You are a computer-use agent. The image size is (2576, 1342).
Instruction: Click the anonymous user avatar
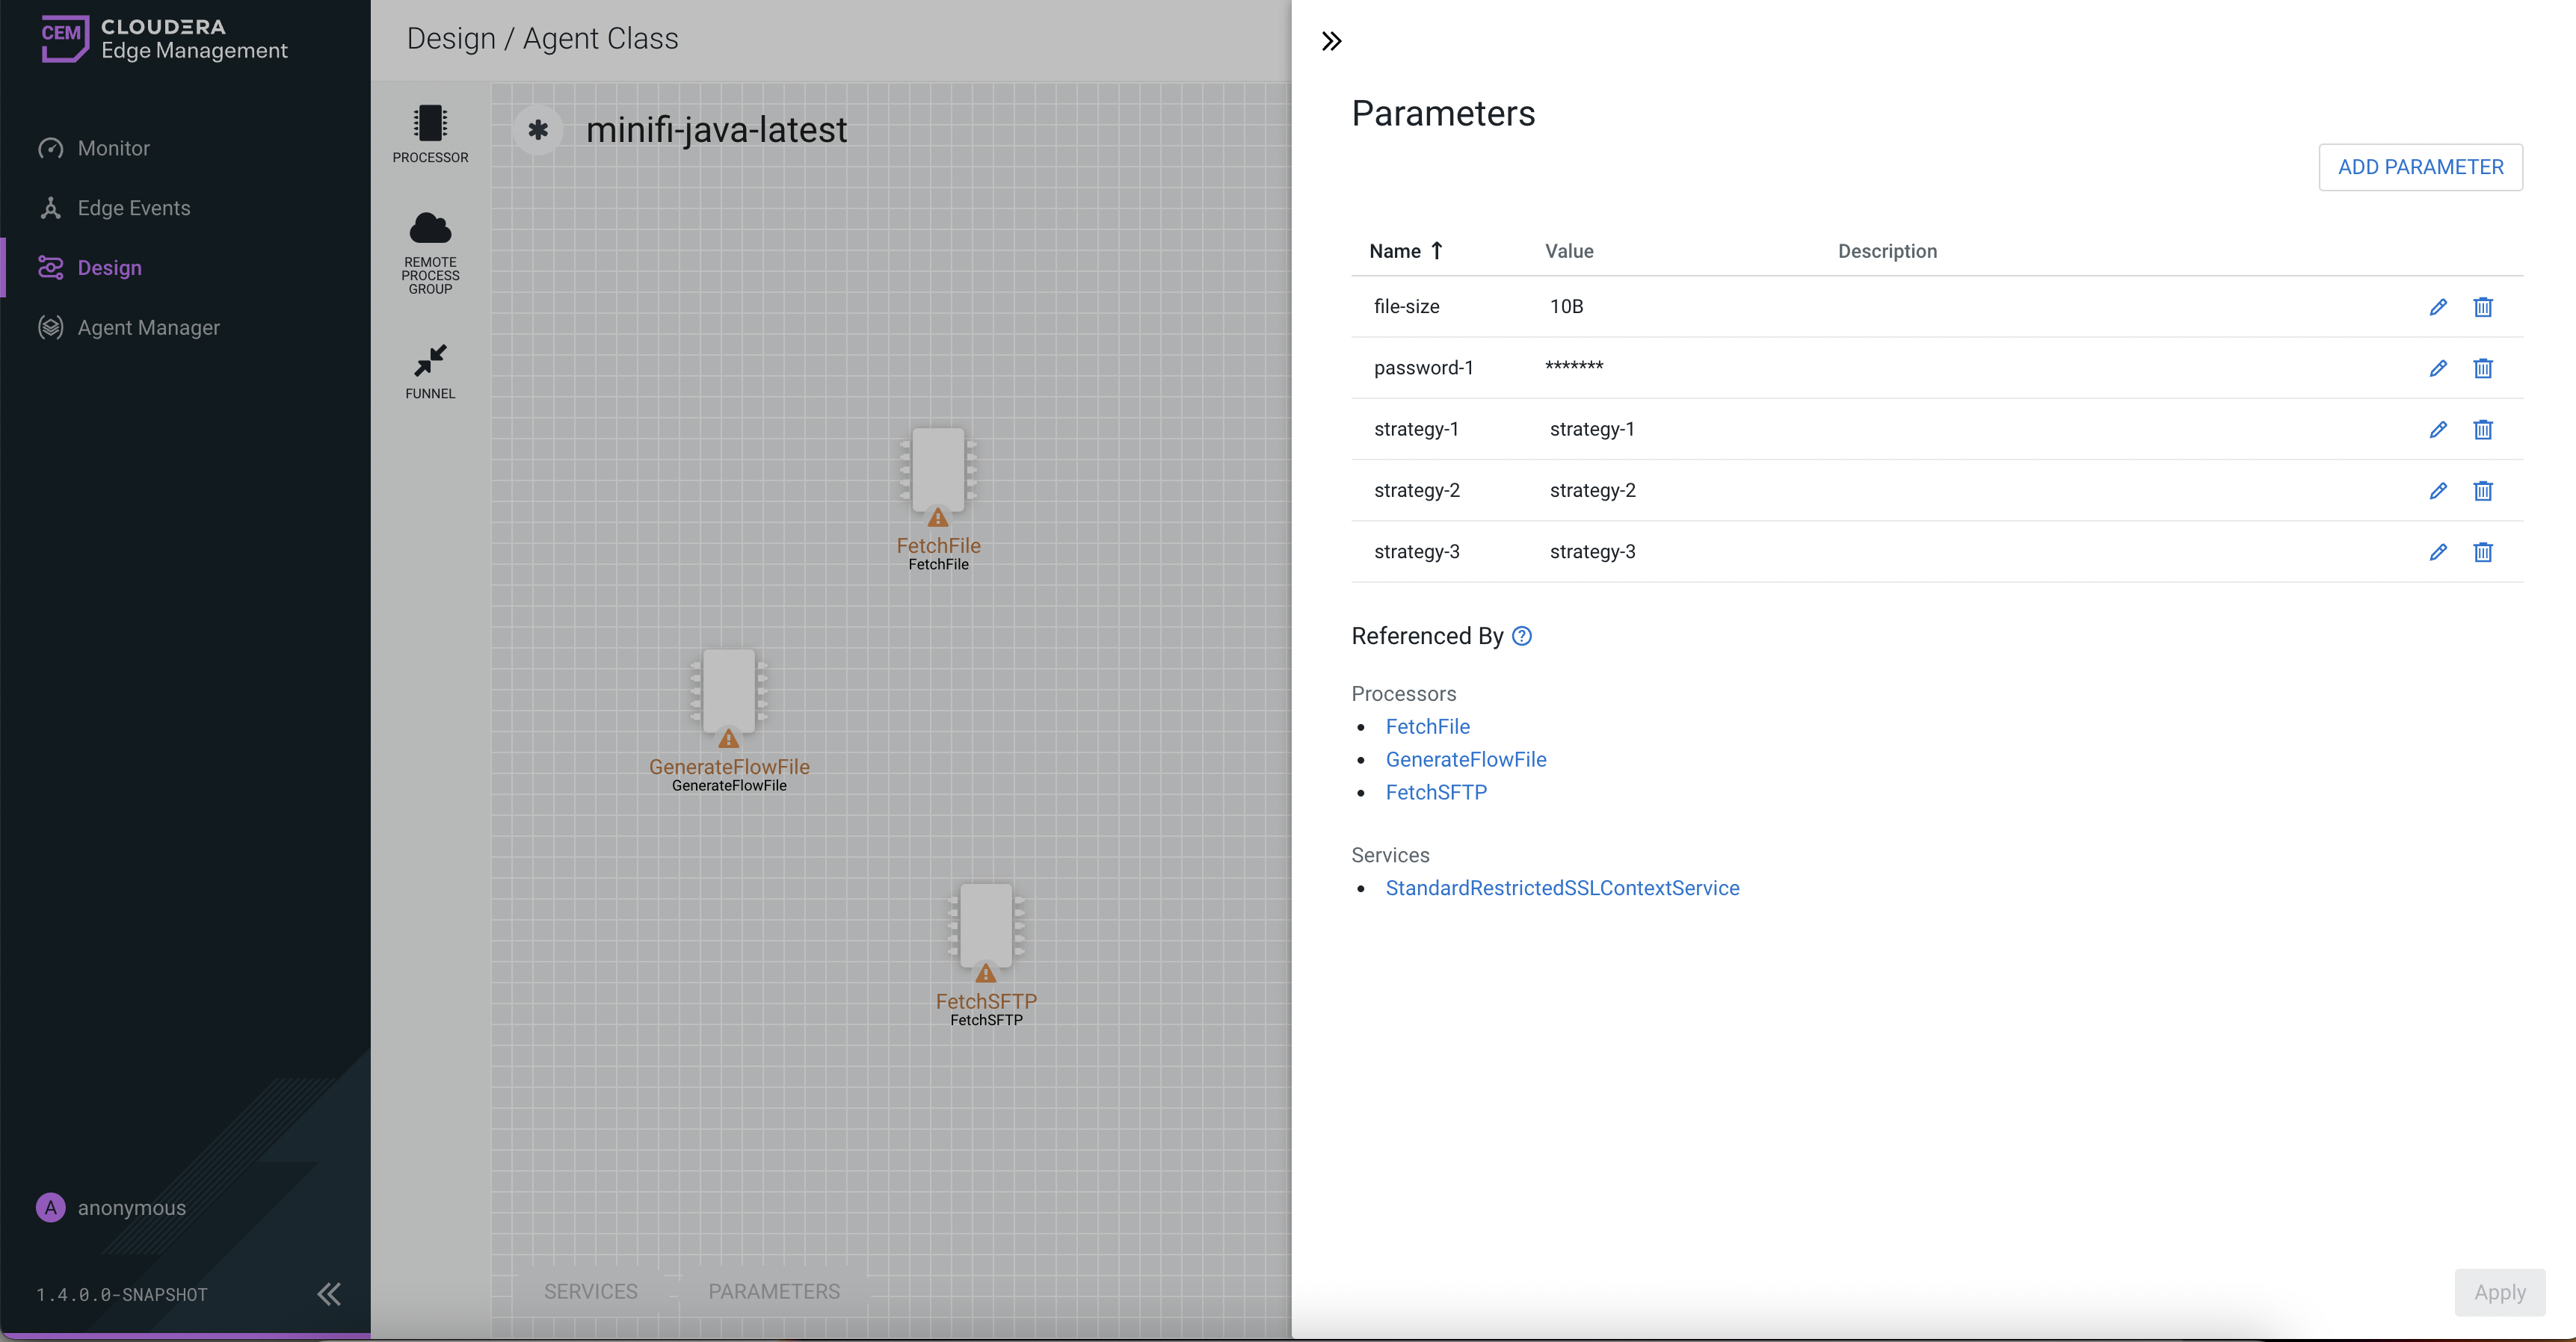[x=50, y=1207]
